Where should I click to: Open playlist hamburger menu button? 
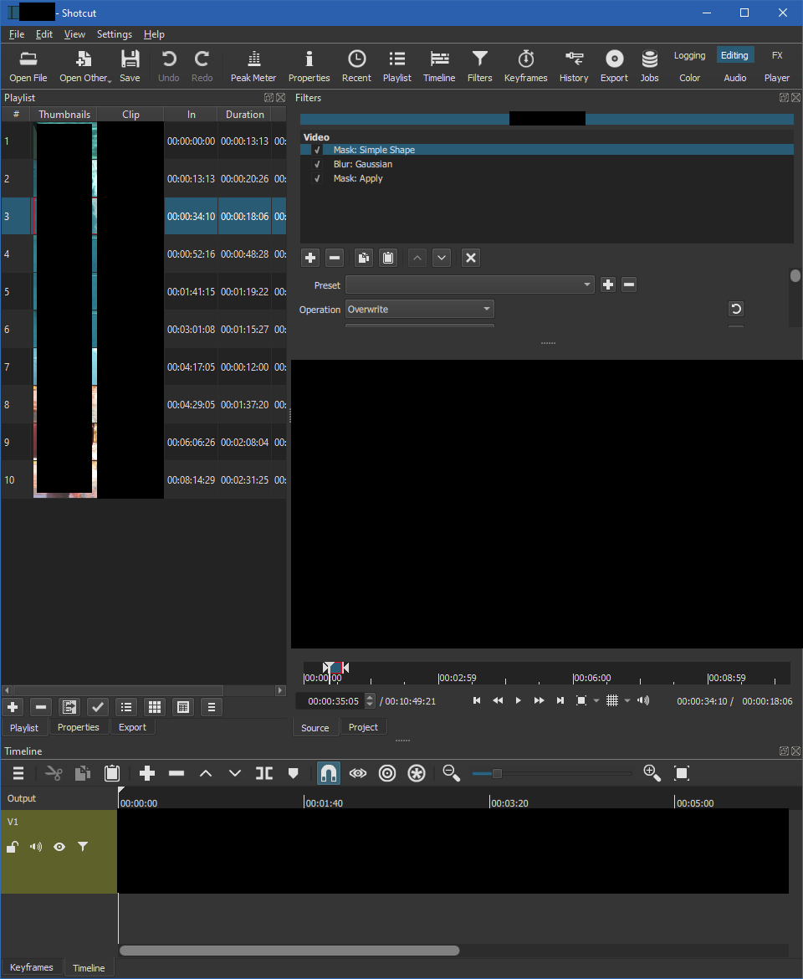point(212,707)
